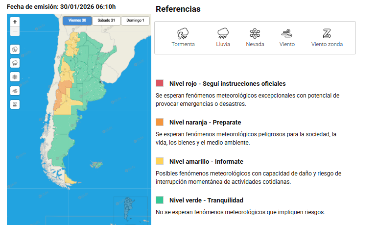
Task: Click the Viento zonda label text
Action: (x=327, y=44)
